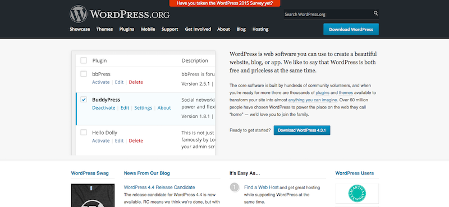Click the search magnifier icon
Screen dimensions: 449x207
coord(375,13)
